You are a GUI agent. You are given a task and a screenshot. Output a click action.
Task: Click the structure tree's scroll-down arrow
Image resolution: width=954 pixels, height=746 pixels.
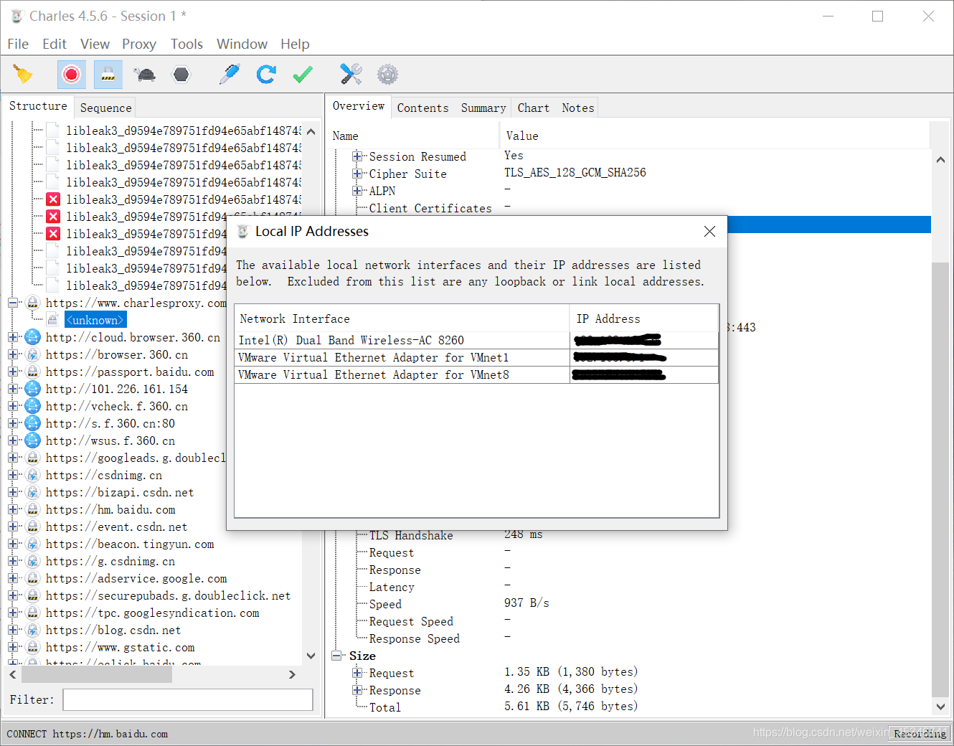(x=311, y=656)
